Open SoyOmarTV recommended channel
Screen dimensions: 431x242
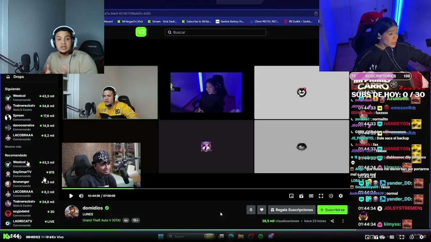click(x=30, y=174)
